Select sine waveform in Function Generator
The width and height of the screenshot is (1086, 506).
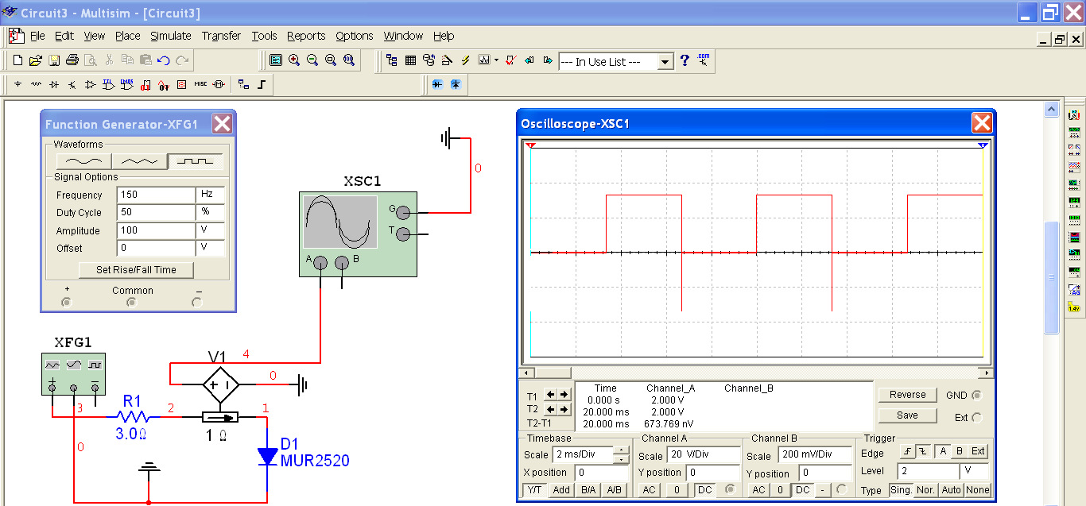tap(82, 160)
